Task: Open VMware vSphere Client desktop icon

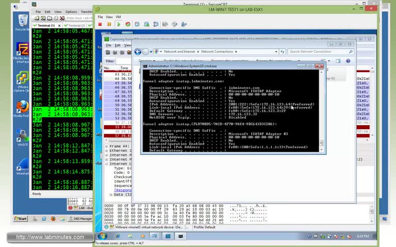Action: [23, 81]
